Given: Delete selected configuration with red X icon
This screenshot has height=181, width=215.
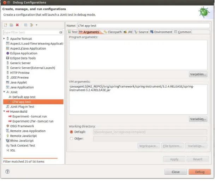Looking at the screenshot, I should tap(17, 25).
